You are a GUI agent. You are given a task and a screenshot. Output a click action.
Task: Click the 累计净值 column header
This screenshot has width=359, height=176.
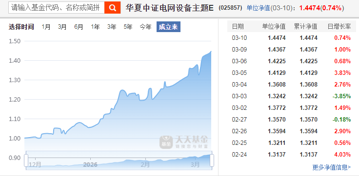[306, 26]
